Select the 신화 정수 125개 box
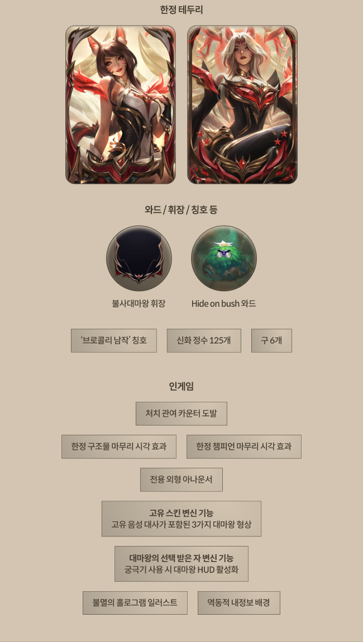This screenshot has height=642, width=363. 204,340
